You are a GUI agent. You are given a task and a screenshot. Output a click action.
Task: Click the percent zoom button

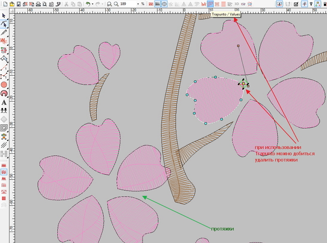[143, 4]
